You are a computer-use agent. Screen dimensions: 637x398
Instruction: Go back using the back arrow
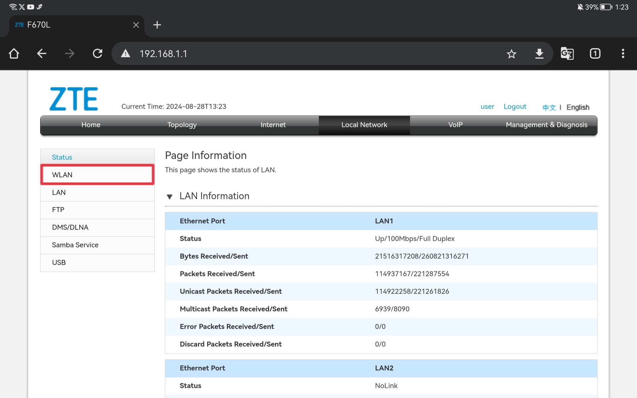[42, 53]
